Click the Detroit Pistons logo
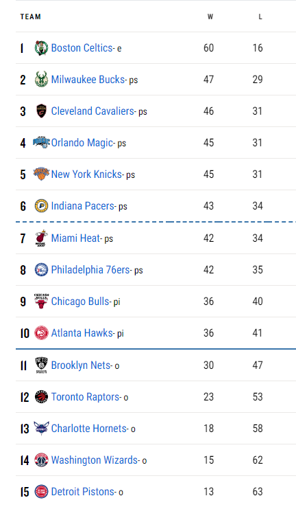Viewport: 296px width, 520px height. [41, 491]
